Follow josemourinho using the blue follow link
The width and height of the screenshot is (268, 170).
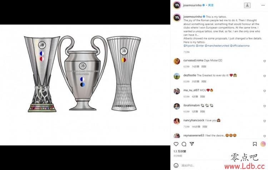(210, 5)
